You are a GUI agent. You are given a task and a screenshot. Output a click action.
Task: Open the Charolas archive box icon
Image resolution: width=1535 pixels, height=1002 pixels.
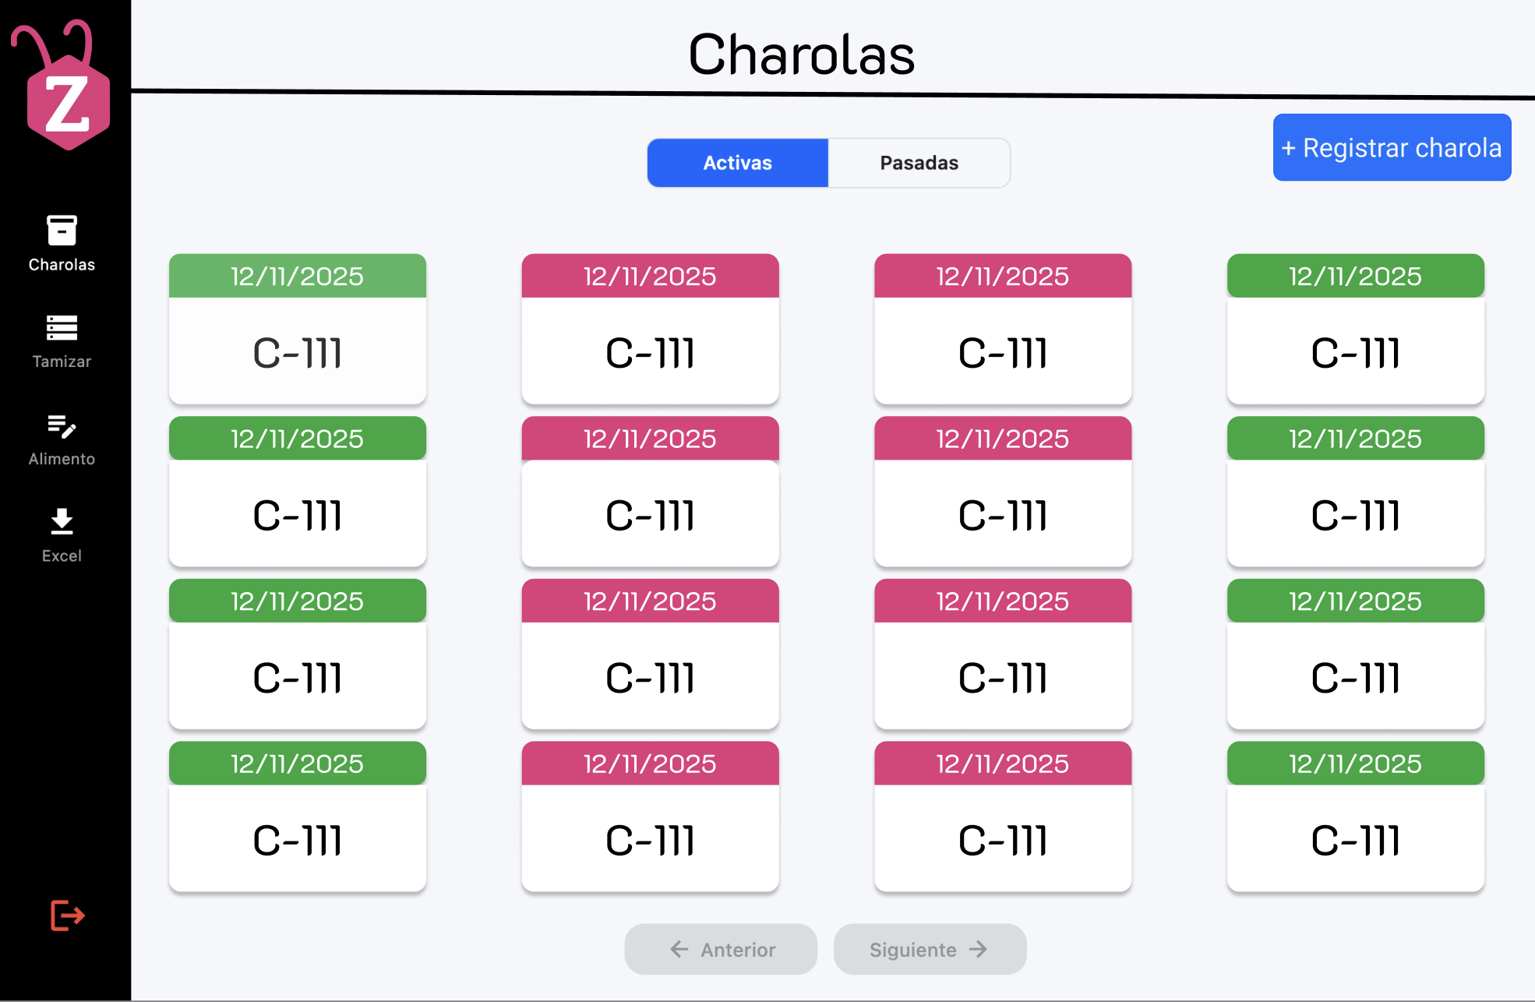[x=62, y=231]
